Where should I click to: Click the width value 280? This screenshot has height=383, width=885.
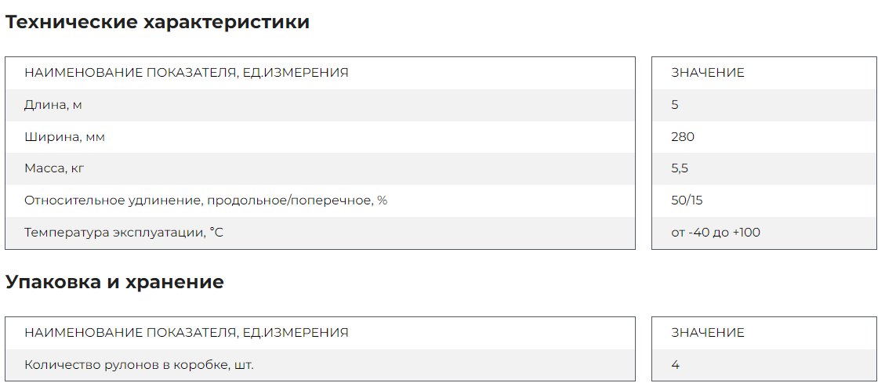coord(683,137)
